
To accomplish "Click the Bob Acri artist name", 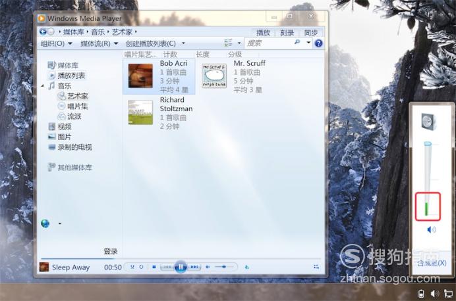I will [x=173, y=63].
